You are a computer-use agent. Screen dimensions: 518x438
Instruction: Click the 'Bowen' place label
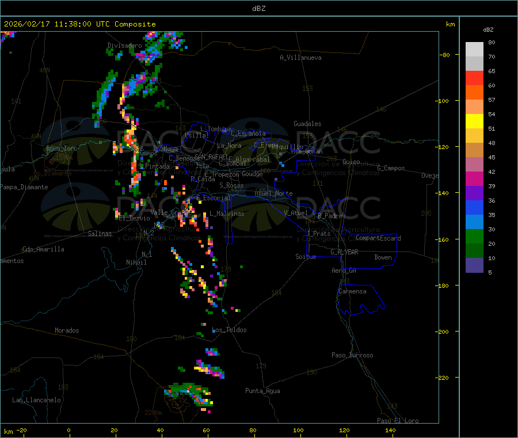pos(383,257)
